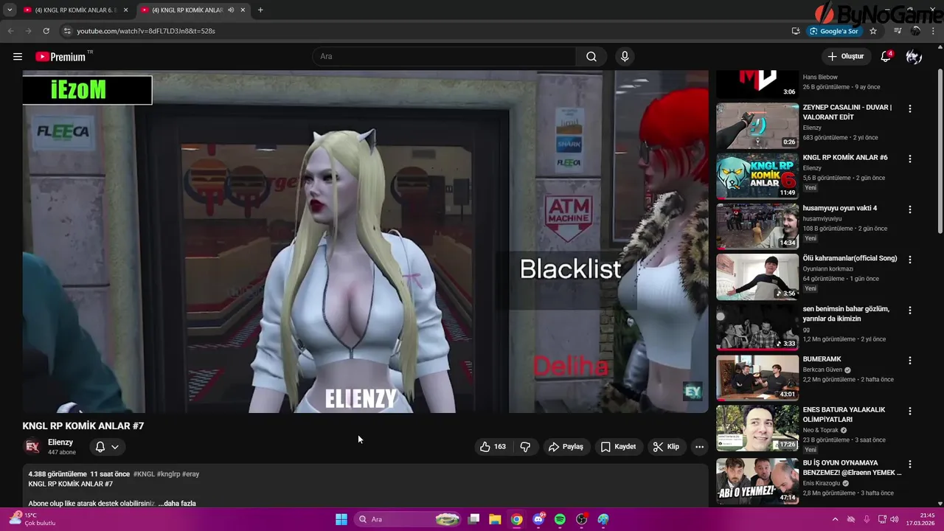Open the Elienzy channel avatar
Image resolution: width=944 pixels, height=531 pixels.
coord(32,446)
